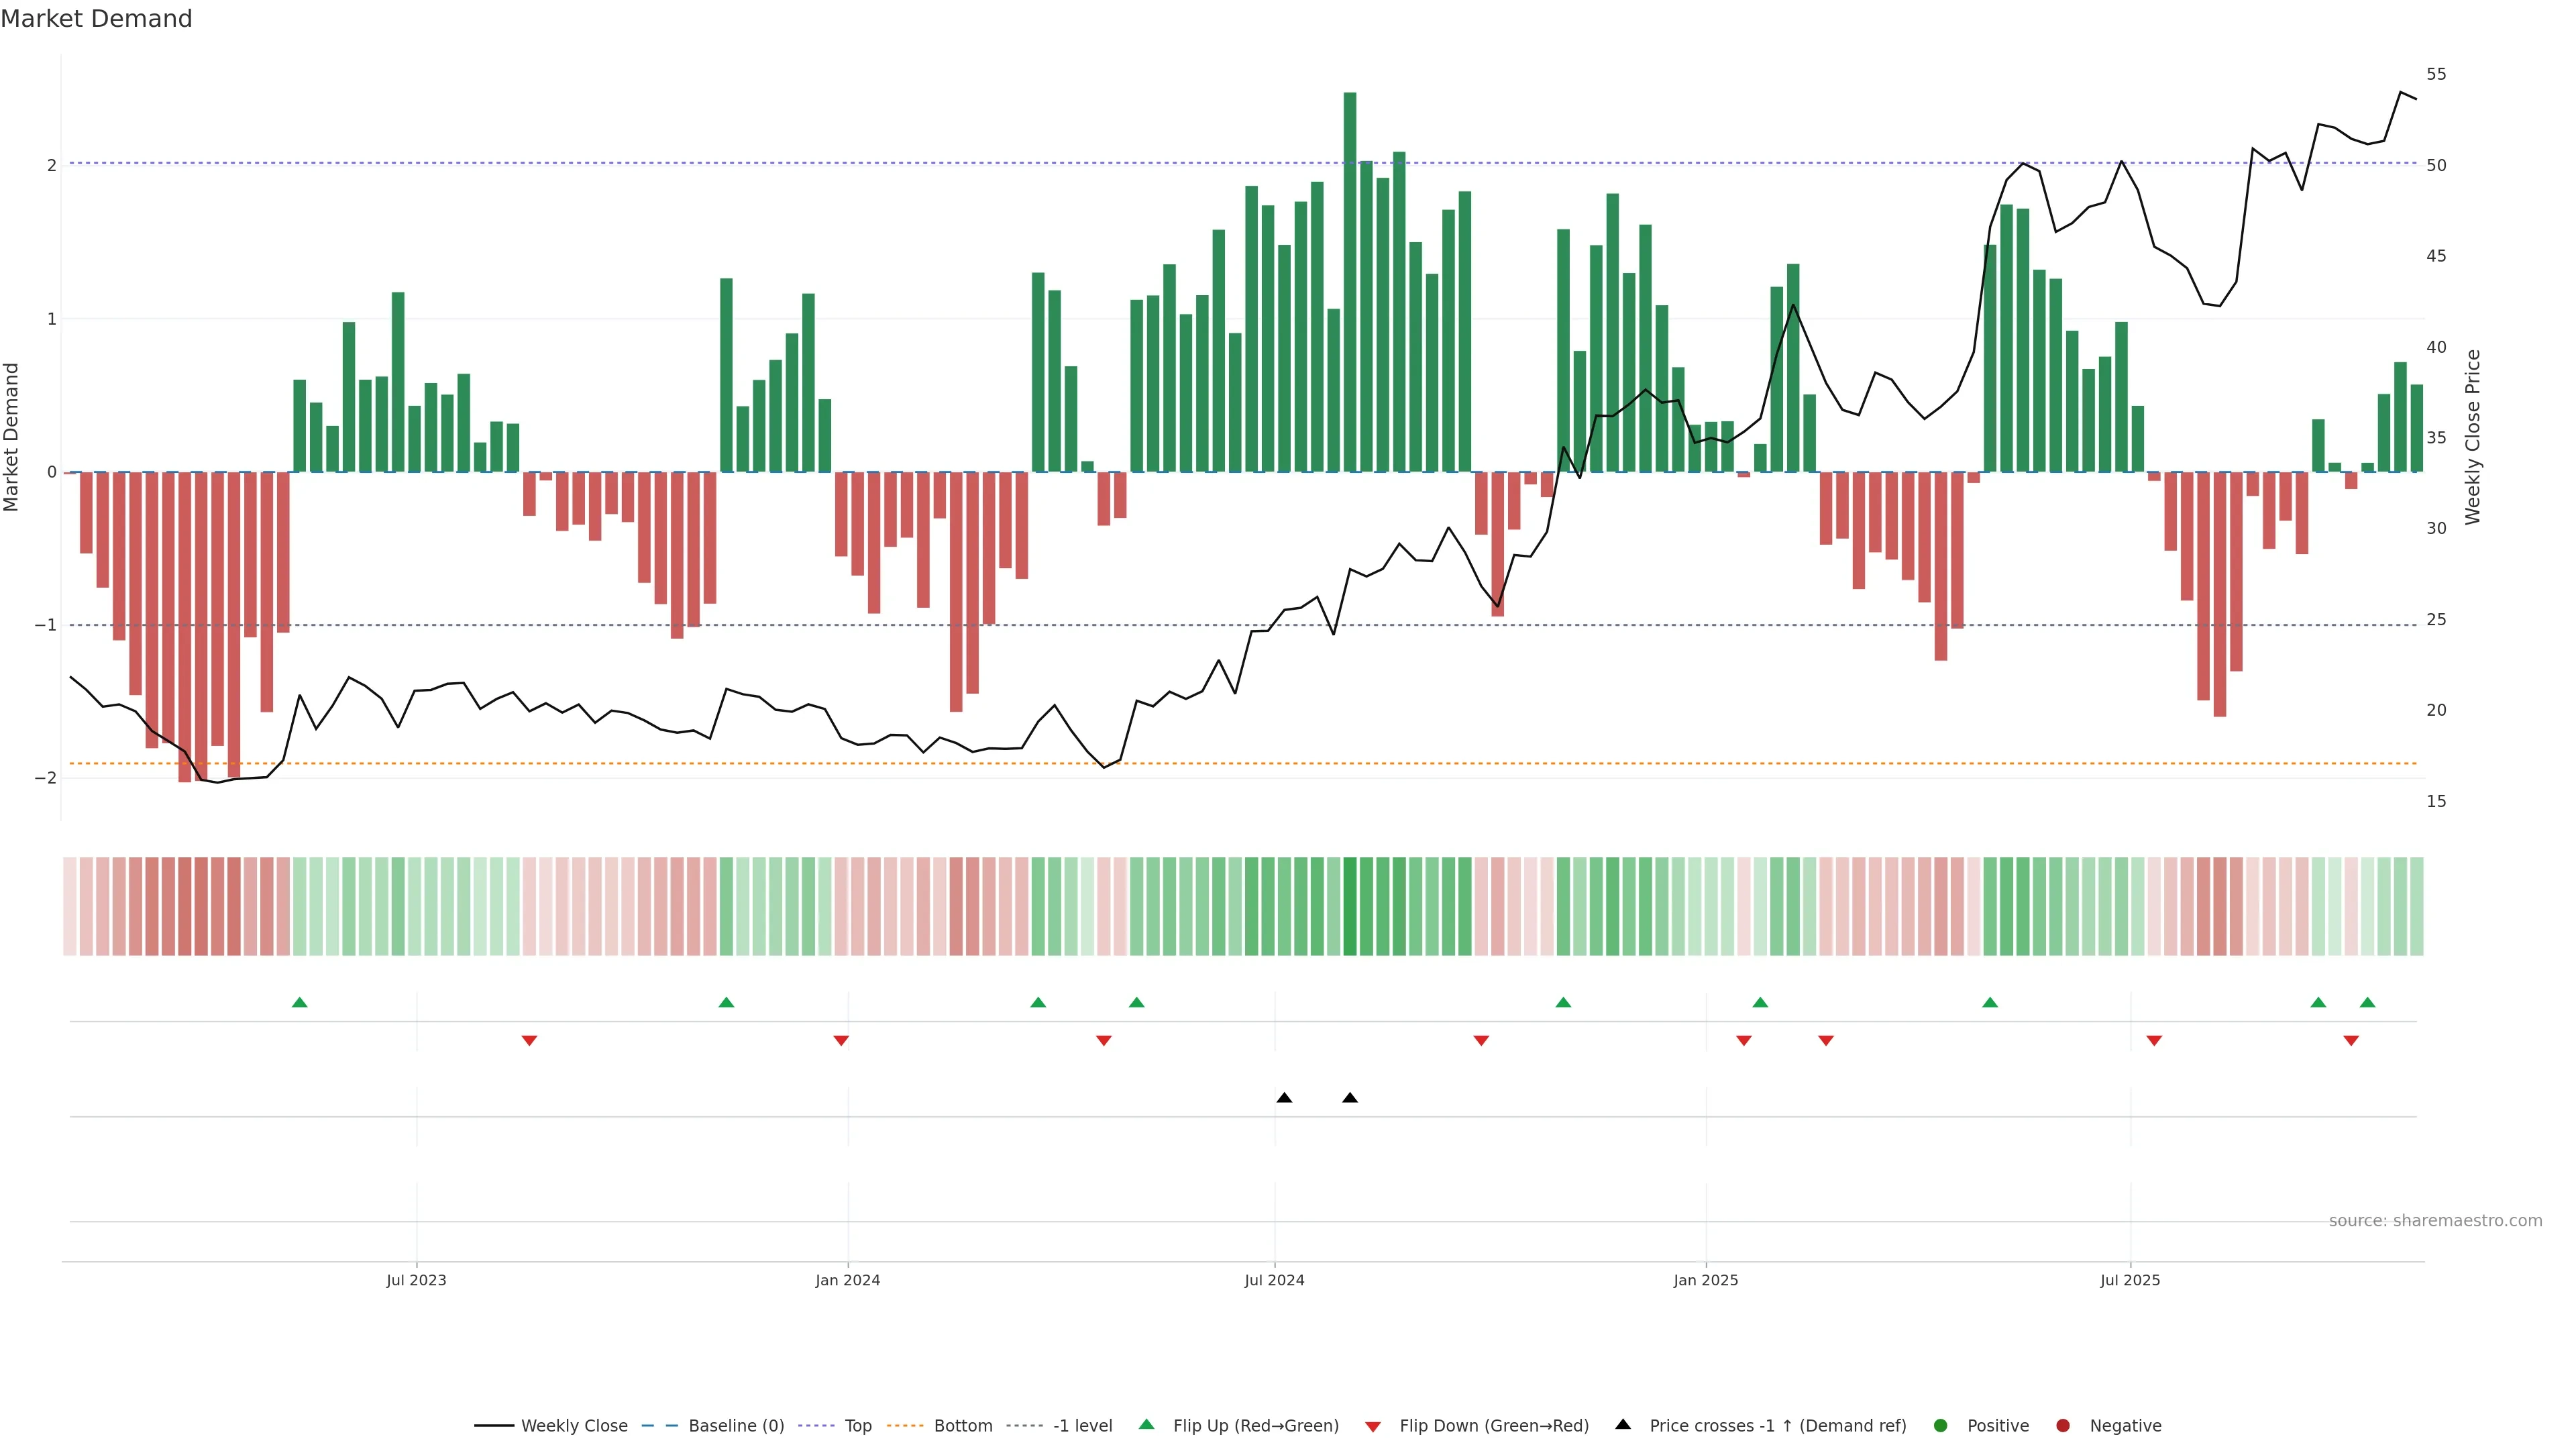2576x1449 pixels.
Task: Click the second black price-cross marker
Action: pos(1350,1098)
